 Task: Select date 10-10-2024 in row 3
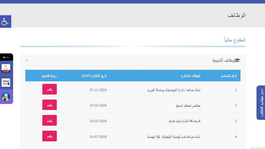tap(98, 121)
